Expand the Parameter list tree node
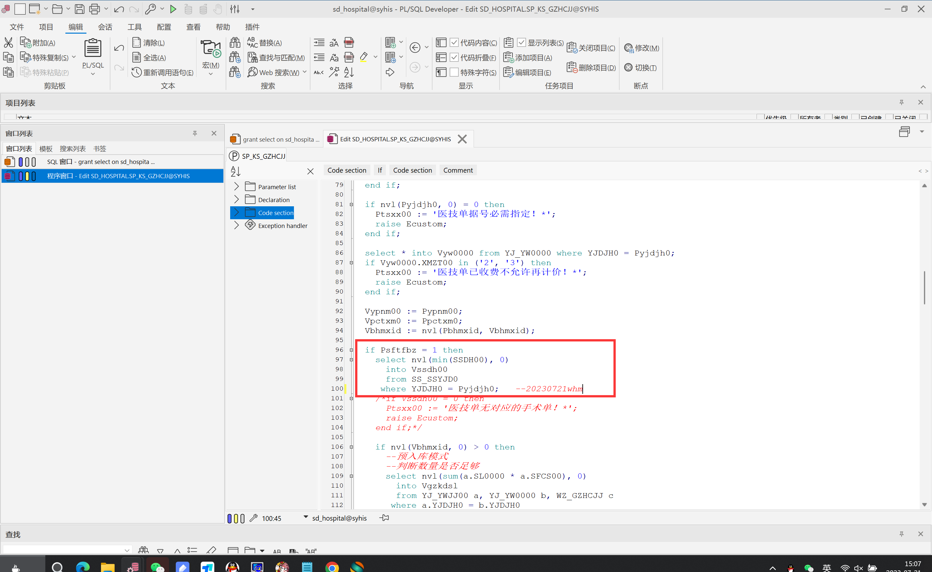The width and height of the screenshot is (932, 572). click(x=236, y=187)
